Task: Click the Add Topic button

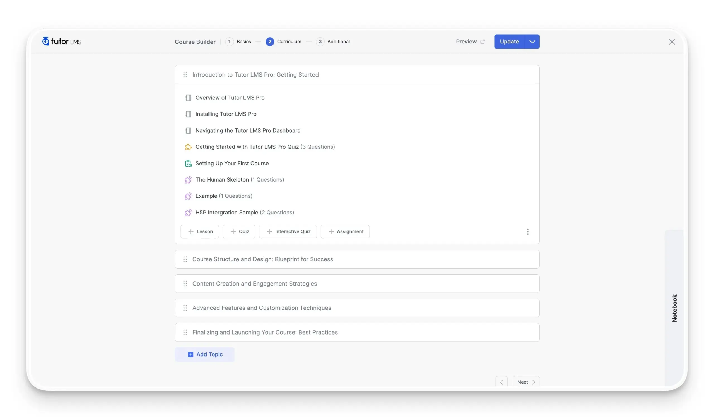Action: (x=204, y=354)
